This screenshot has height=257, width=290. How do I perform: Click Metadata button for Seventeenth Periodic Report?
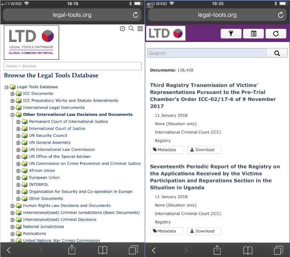[x=167, y=231]
